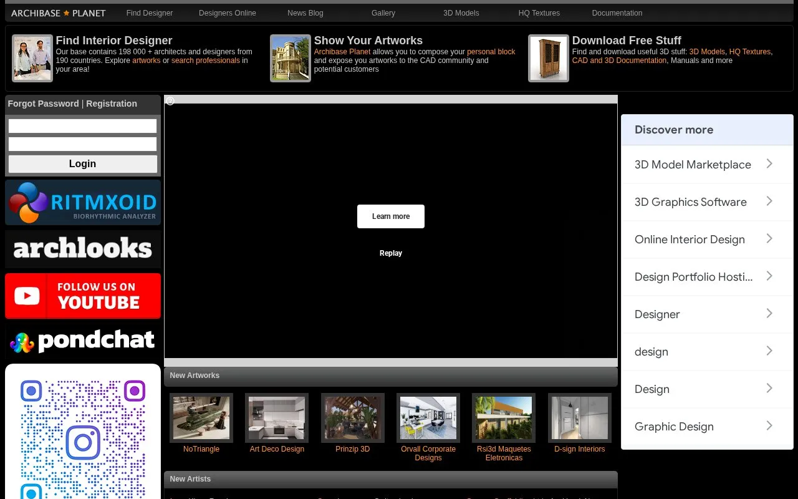Screen dimensions: 798x499
Task: Click the Download Free Stuff cabinet icon
Action: tap(549, 58)
